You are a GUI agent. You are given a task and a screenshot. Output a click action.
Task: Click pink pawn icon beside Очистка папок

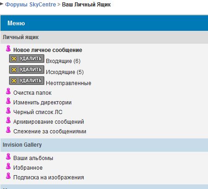pyautogui.click(x=8, y=91)
